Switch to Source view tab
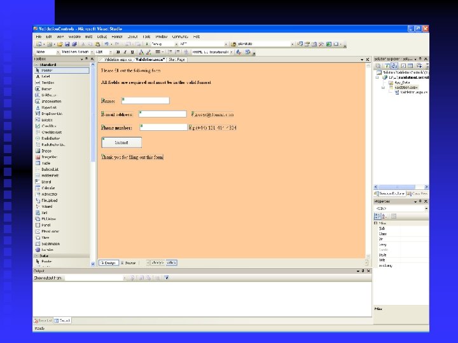Viewport: 458px width, 343px height. [128, 263]
